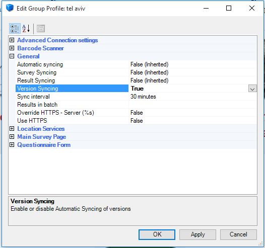This screenshot has width=265, height=248.
Task: Close the Edit Group Profile dialog
Action: 252,8
